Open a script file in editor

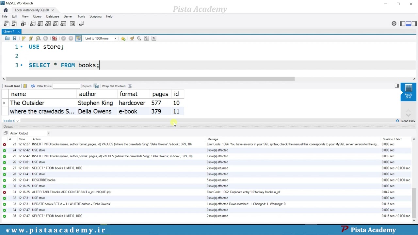coord(7,39)
